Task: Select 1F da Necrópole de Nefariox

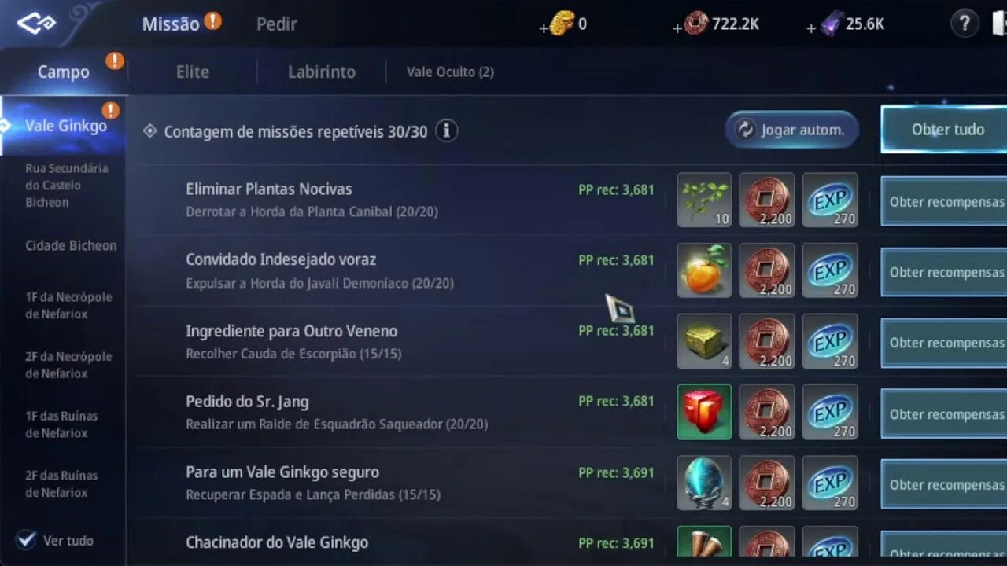Action: coord(68,305)
